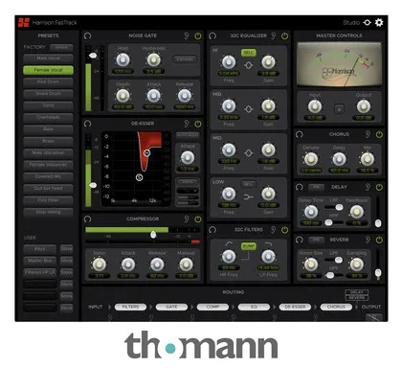This screenshot has width=402, height=368.
Task: Toggle the 32C Equalizer power button
Action: 284,35
